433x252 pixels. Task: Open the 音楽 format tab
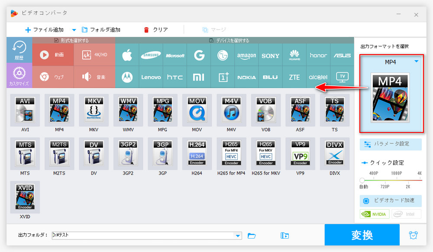point(94,77)
